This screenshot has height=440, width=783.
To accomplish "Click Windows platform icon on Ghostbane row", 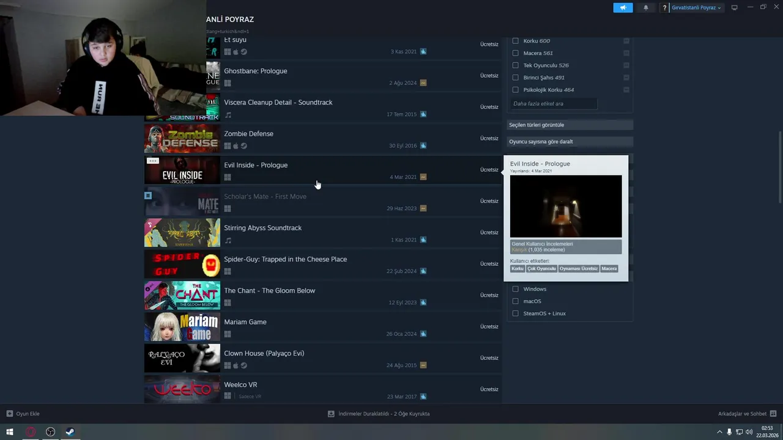I will [228, 83].
